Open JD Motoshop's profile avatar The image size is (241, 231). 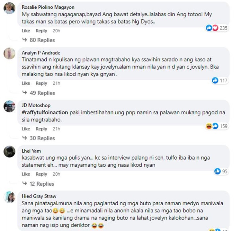9,106
